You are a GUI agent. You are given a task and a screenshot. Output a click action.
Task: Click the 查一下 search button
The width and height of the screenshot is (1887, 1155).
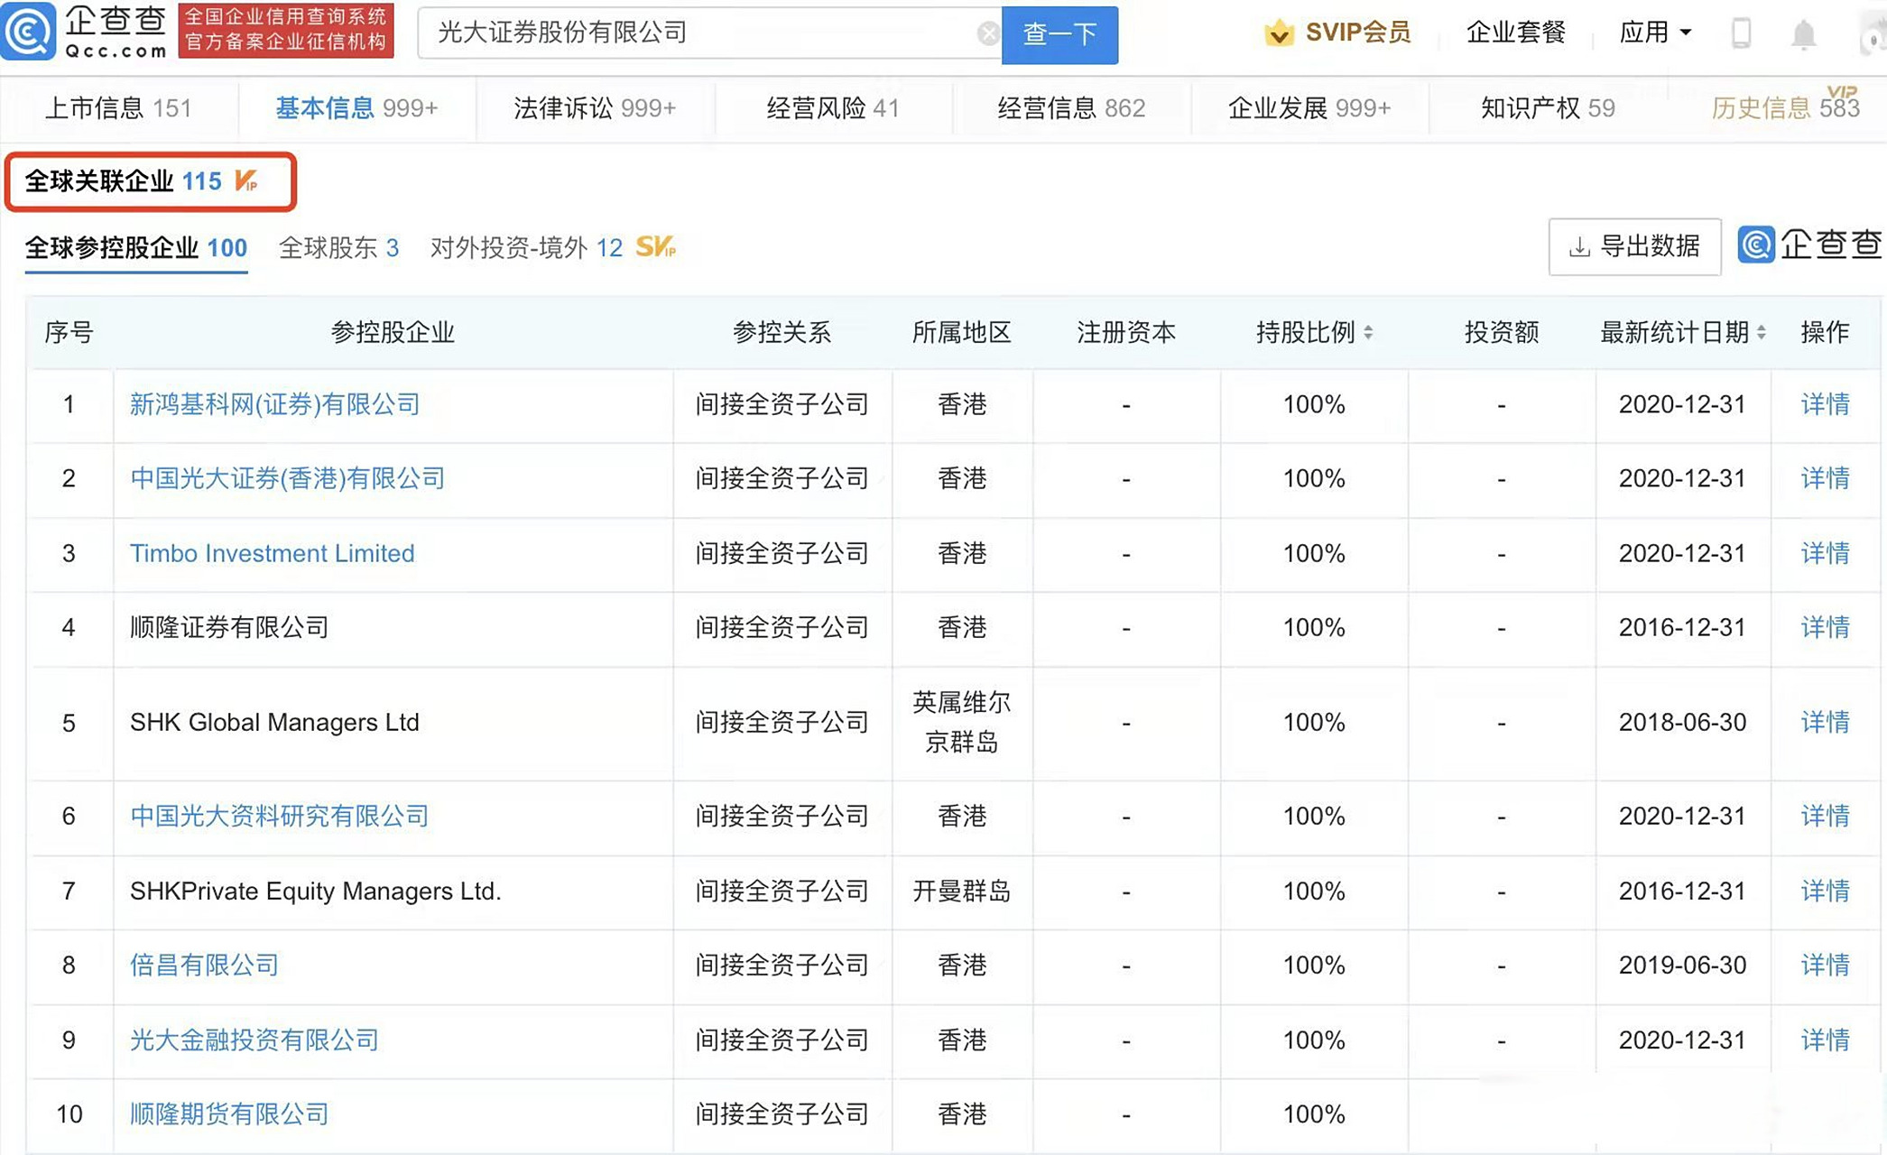tap(1059, 34)
